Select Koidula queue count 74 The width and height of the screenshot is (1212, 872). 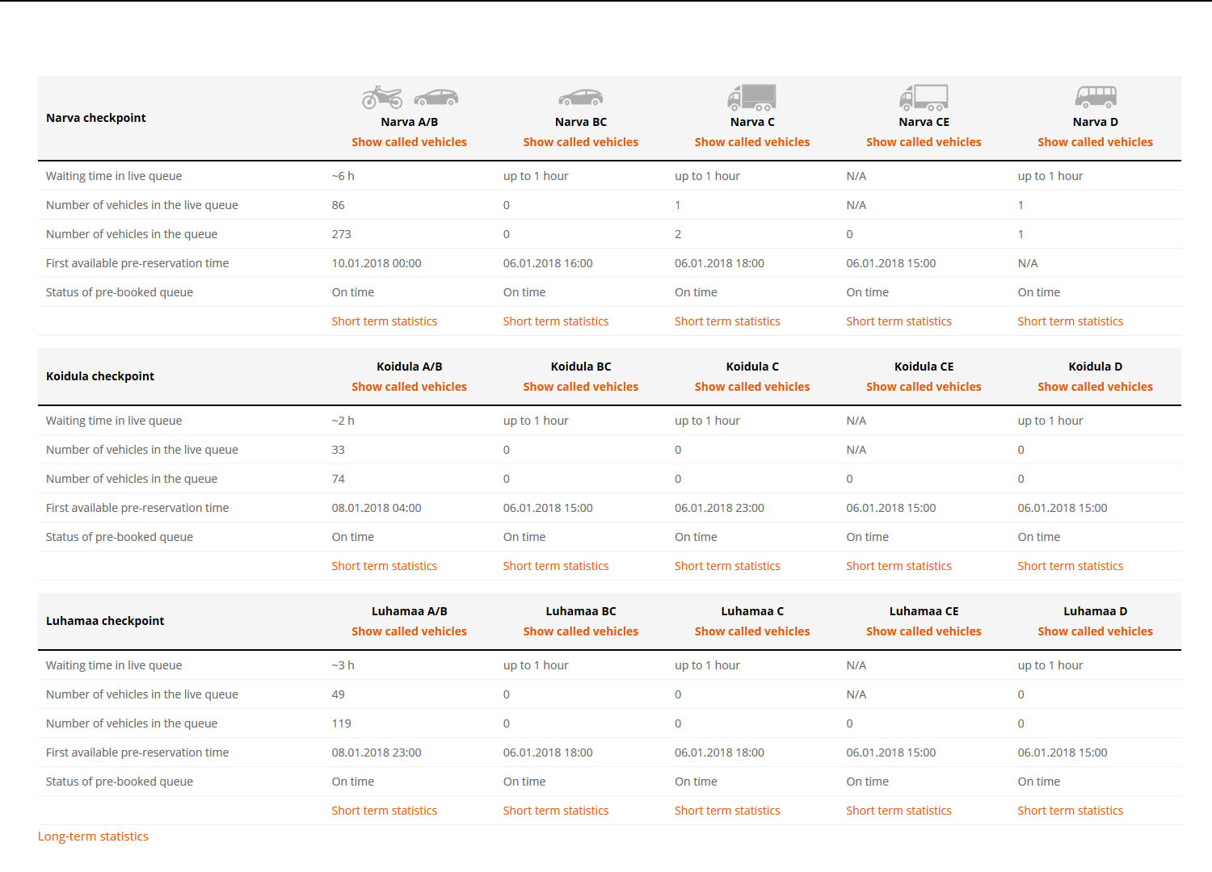point(339,479)
